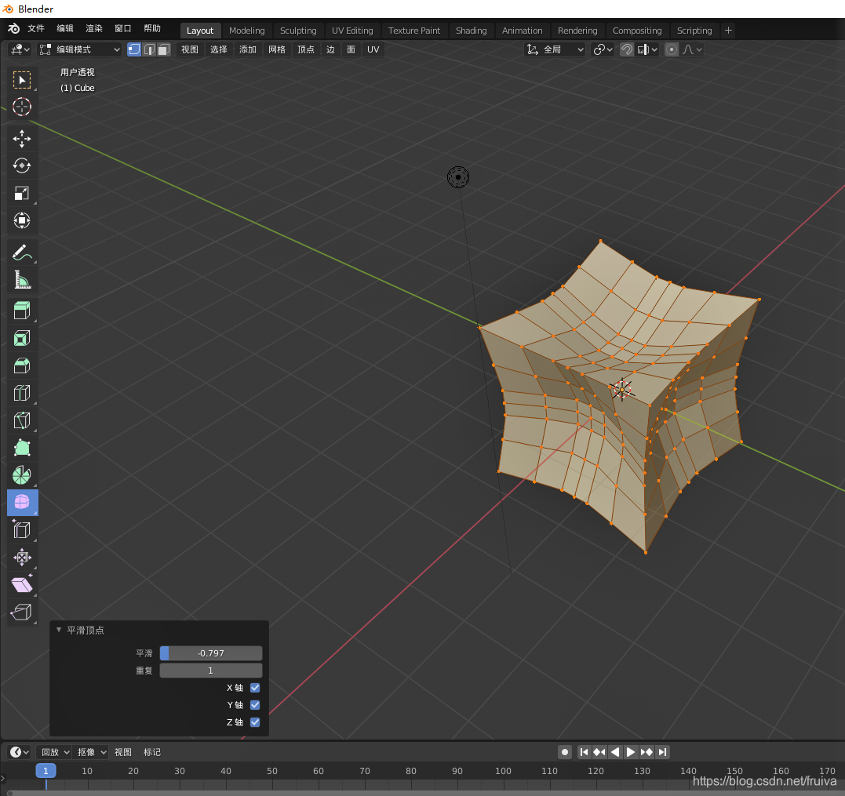This screenshot has height=796, width=845.
Task: Open the timeline 标记 menu
Action: click(x=152, y=752)
